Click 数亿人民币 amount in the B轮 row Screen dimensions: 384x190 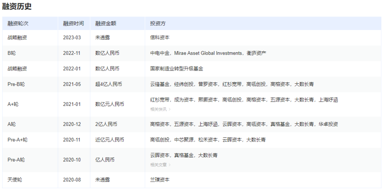(107, 53)
